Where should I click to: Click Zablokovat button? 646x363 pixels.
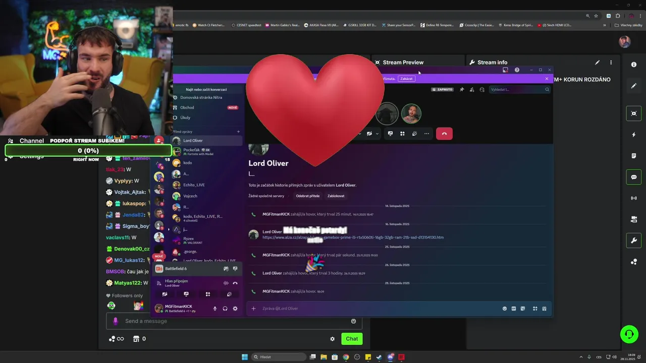336,196
